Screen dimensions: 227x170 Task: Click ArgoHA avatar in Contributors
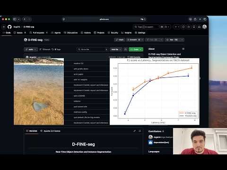click(150, 137)
